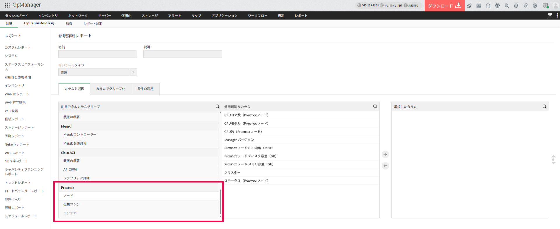Search in 利用できるカラムグループ panel
The height and width of the screenshot is (229, 560).
217,107
